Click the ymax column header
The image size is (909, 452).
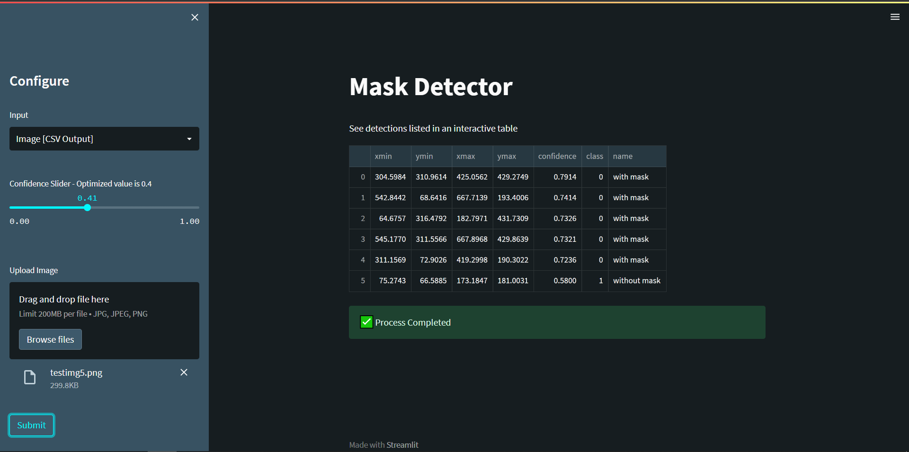(507, 156)
